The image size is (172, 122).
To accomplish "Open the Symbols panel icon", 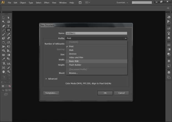I will coord(169,38).
